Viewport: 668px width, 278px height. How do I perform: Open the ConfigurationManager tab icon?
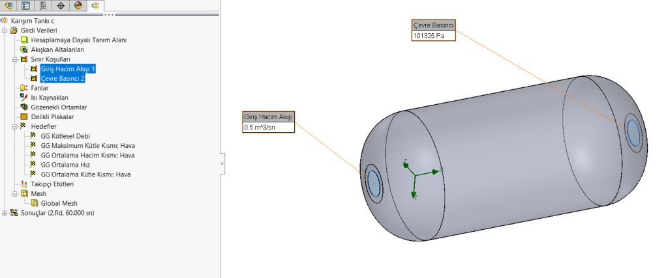[x=43, y=6]
